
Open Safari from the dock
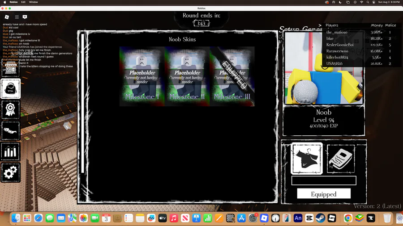(39, 218)
